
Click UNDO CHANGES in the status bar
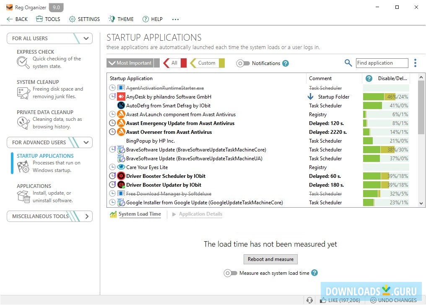[393, 300]
